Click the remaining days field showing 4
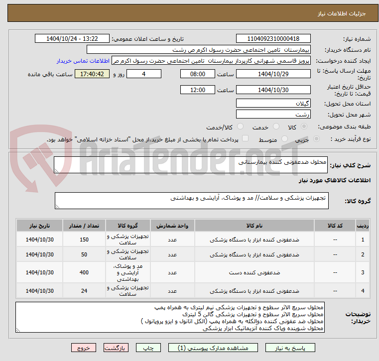The image size is (379, 361). pyautogui.click(x=144, y=74)
